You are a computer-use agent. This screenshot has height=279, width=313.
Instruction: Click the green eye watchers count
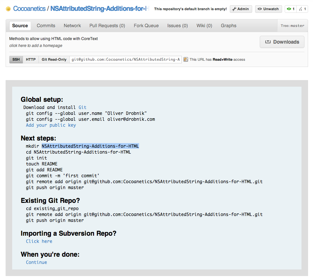[x=290, y=9]
